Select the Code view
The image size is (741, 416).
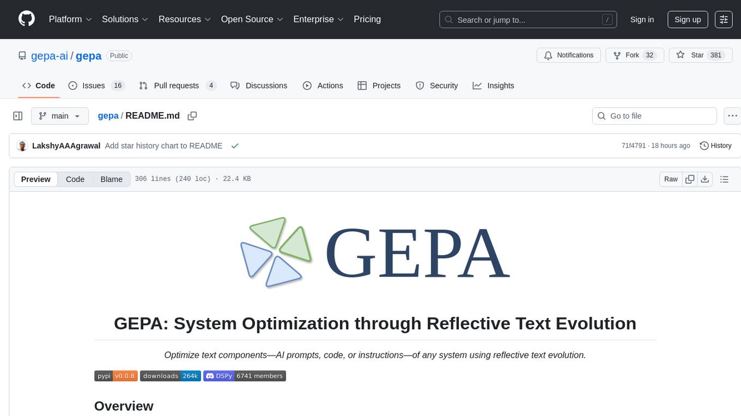[75, 179]
